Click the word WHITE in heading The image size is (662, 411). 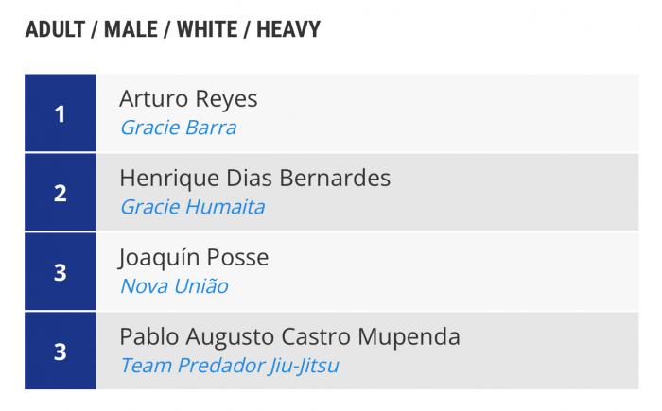pos(205,29)
